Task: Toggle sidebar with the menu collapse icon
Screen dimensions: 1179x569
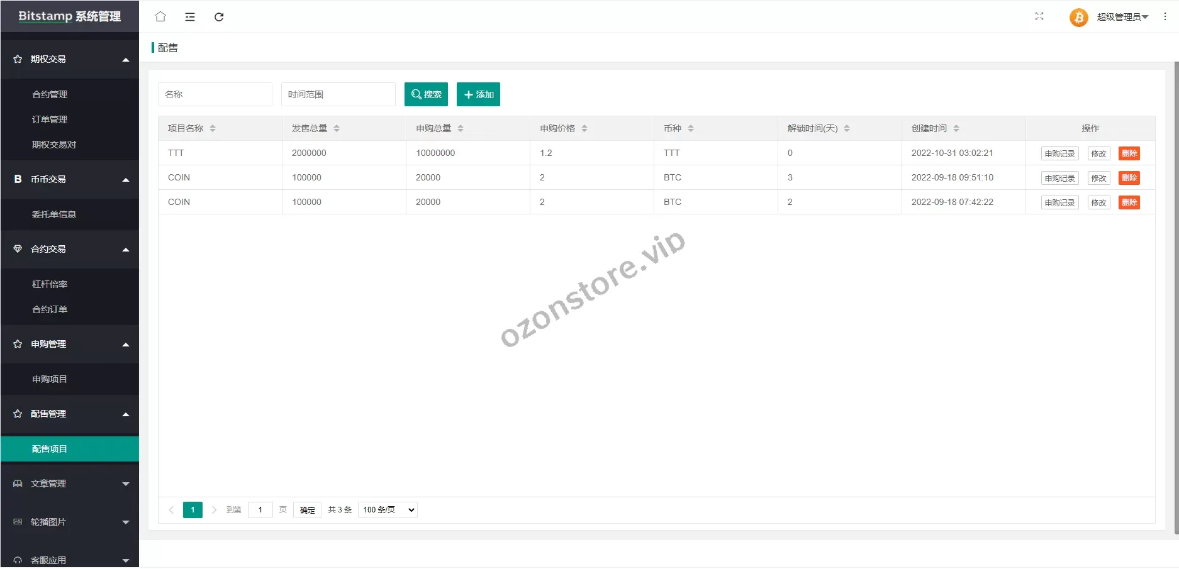Action: [x=190, y=17]
